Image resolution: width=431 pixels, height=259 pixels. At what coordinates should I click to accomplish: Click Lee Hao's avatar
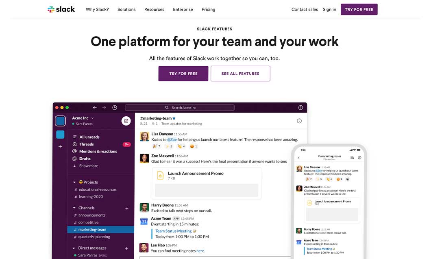[x=144, y=248]
